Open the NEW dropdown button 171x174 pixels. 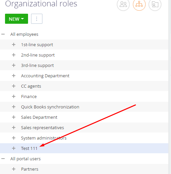tap(16, 19)
